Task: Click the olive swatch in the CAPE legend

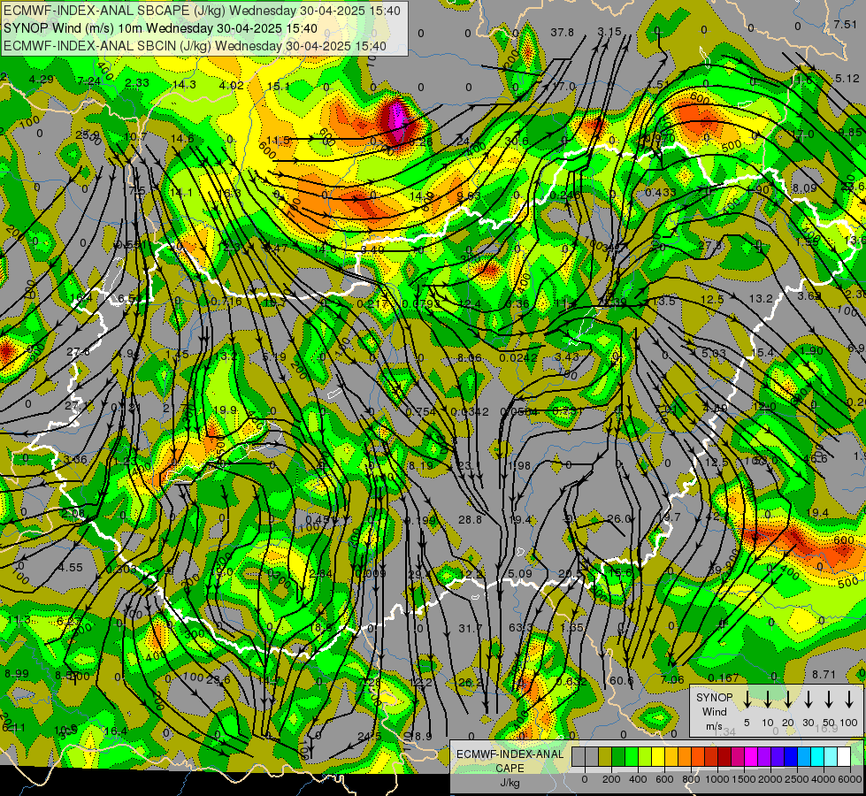Action: (x=605, y=757)
